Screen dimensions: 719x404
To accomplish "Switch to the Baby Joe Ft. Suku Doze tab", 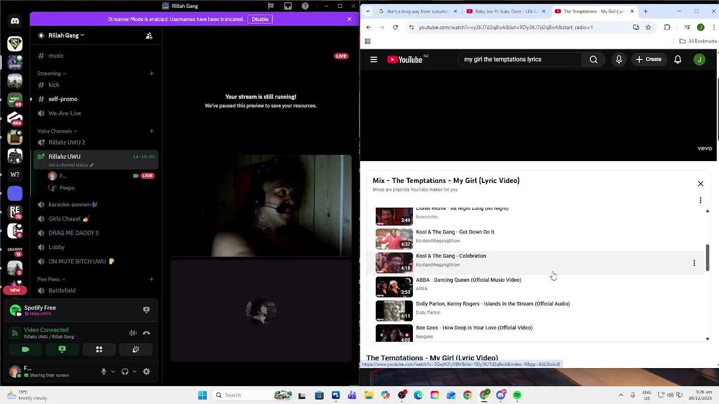I will point(506,11).
